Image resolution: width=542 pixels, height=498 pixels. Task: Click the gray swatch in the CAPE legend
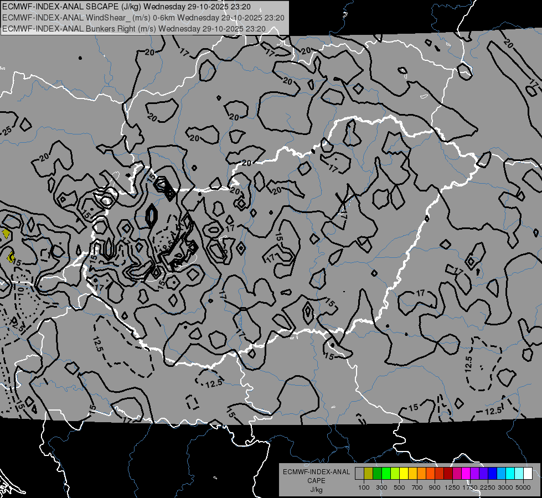click(359, 473)
